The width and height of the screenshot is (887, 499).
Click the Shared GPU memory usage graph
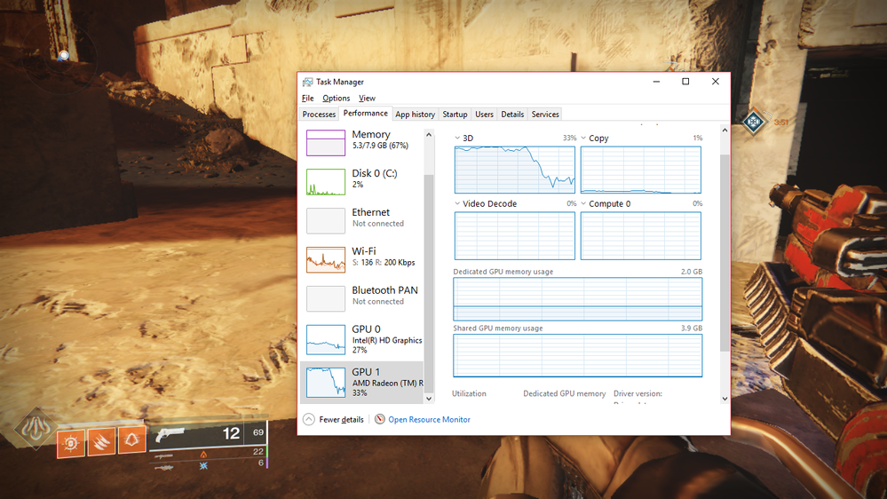577,355
